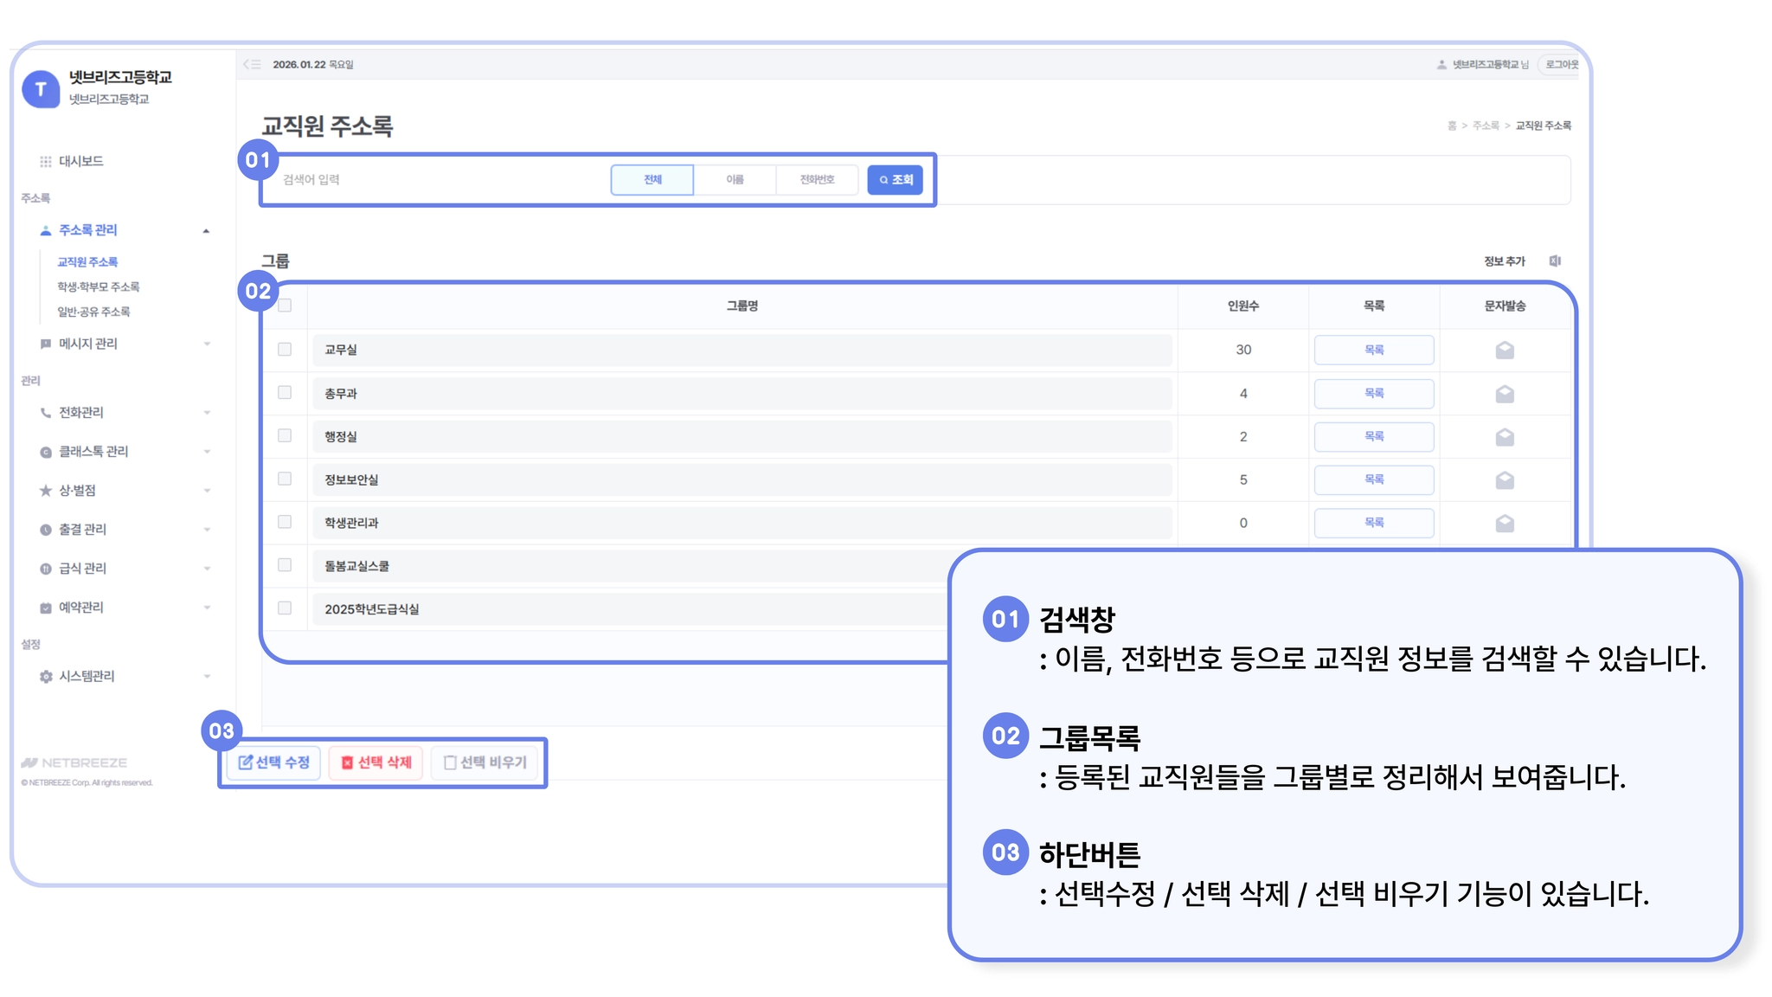1772x997 pixels.
Task: Click the envelope icon in the 정보보안실 row
Action: tap(1505, 479)
